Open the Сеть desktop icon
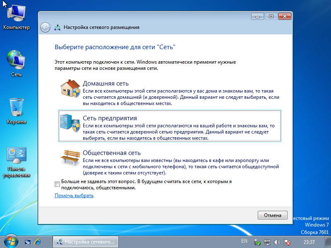Screen dimensions: 331x248 point(17,63)
